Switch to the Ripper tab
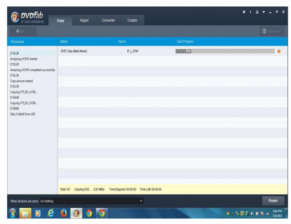This screenshot has width=291, height=224. 84,20
